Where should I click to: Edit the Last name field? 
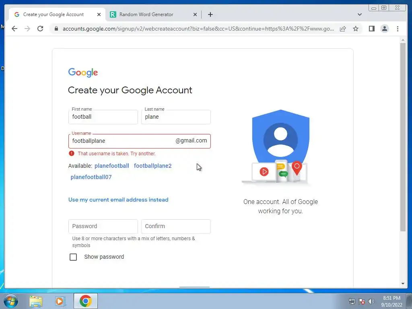point(176,117)
